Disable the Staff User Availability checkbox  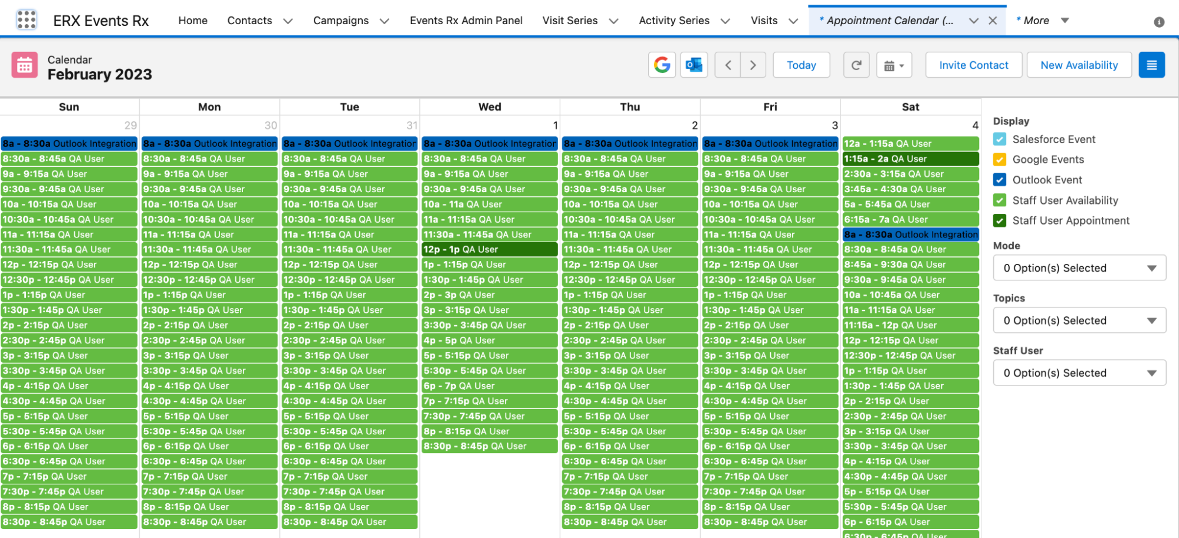1000,200
